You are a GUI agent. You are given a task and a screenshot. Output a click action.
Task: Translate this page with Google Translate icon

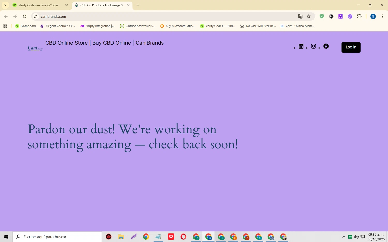coord(300,16)
